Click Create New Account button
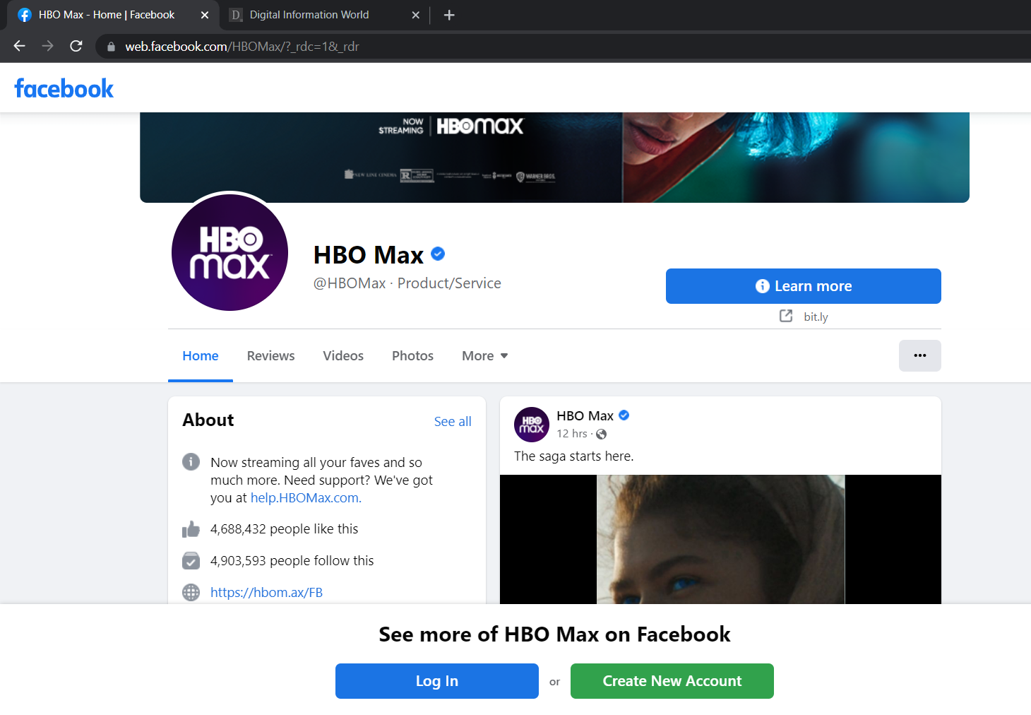 (672, 681)
